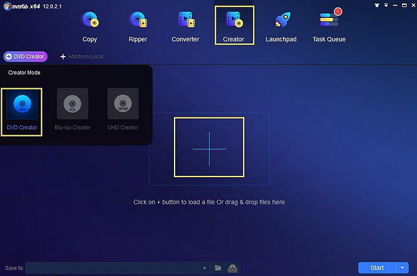Click the DVD Creator mode switcher button
Image resolution: width=417 pixels, height=276 pixels.
pos(25,57)
